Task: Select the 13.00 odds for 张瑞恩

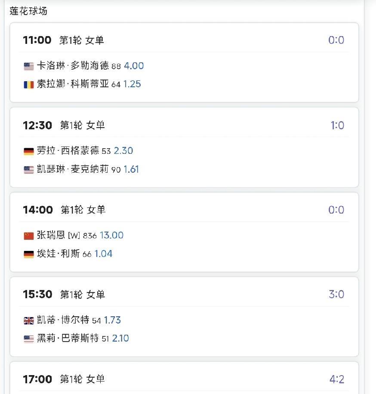Action: pyautogui.click(x=111, y=235)
